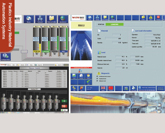Switch language with the Chinese flag
165x133 pixels.
(111, 88)
